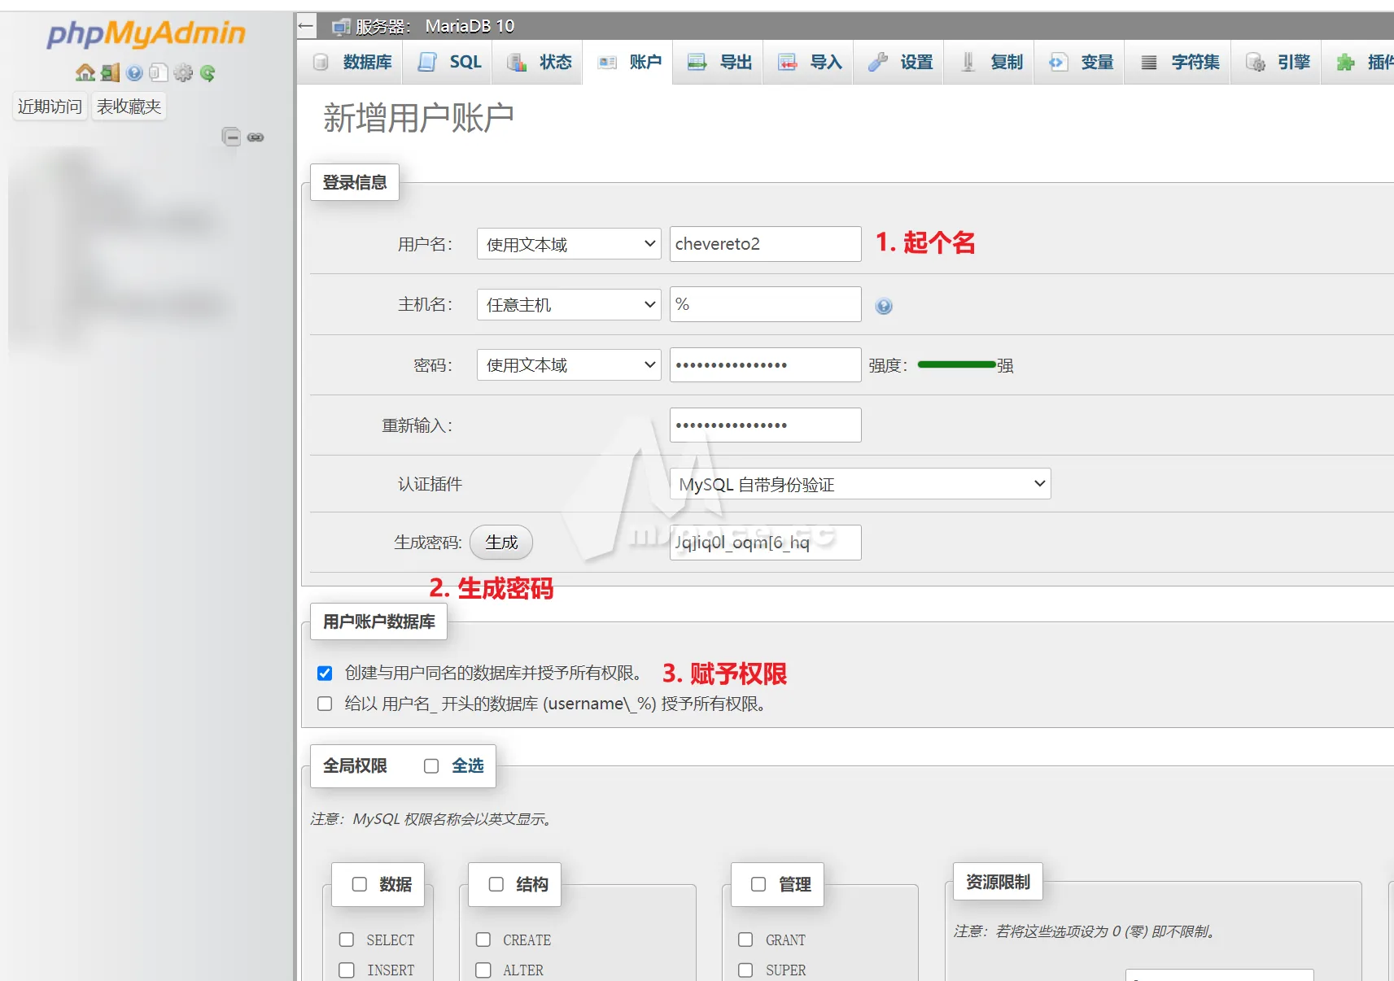This screenshot has height=981, width=1394.
Task: Enable the ALTER privilege checkbox
Action: click(483, 970)
